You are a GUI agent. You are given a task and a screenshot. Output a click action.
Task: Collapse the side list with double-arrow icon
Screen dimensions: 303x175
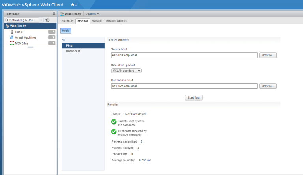[64, 40]
